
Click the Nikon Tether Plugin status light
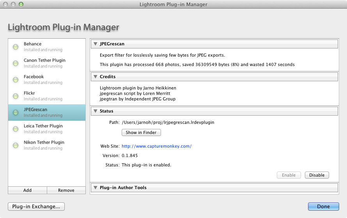pos(16,145)
